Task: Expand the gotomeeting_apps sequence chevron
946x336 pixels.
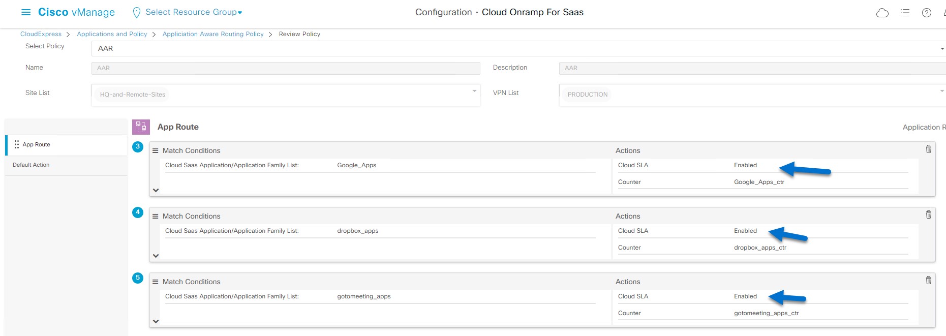Action: click(156, 321)
